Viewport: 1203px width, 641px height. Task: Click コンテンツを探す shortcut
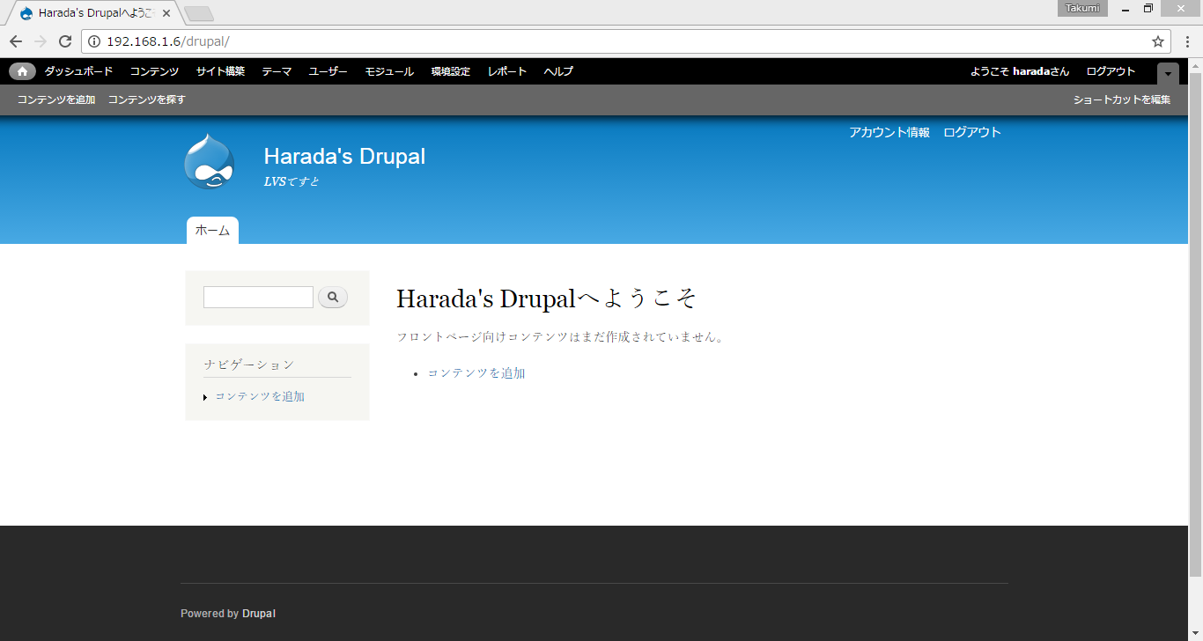(x=147, y=99)
